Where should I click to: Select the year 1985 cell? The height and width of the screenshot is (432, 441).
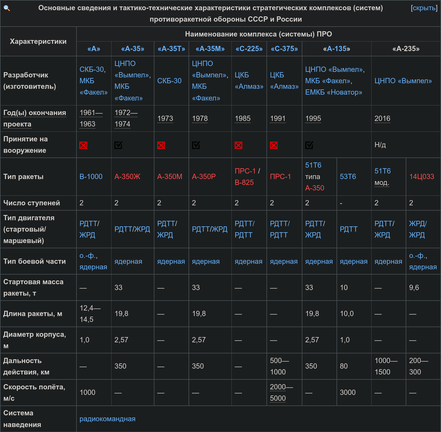(243, 119)
